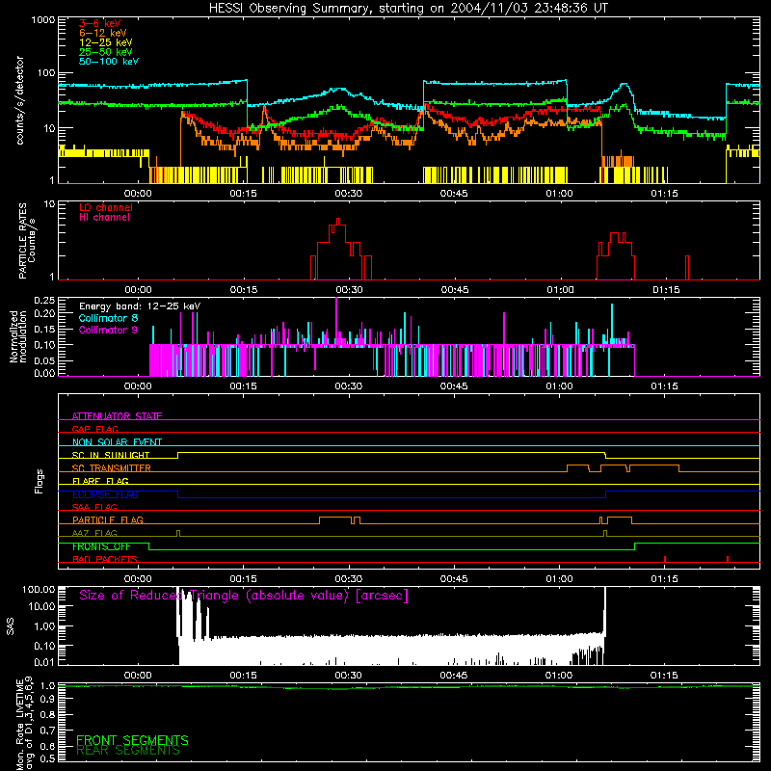The height and width of the screenshot is (771, 771).
Task: Click the FRONT SEGMENTS legend label
Action: click(132, 740)
